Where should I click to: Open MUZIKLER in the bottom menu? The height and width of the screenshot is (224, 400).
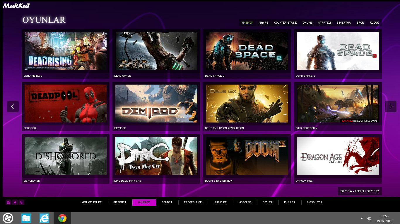point(220,202)
